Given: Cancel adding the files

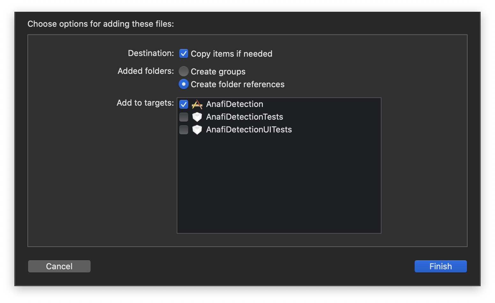Looking at the screenshot, I should click(59, 266).
